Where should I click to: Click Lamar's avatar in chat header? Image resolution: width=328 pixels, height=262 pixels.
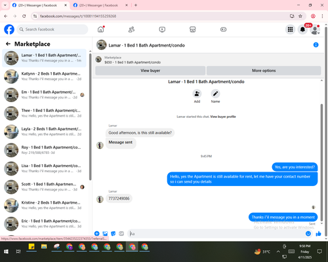pyautogui.click(x=102, y=45)
